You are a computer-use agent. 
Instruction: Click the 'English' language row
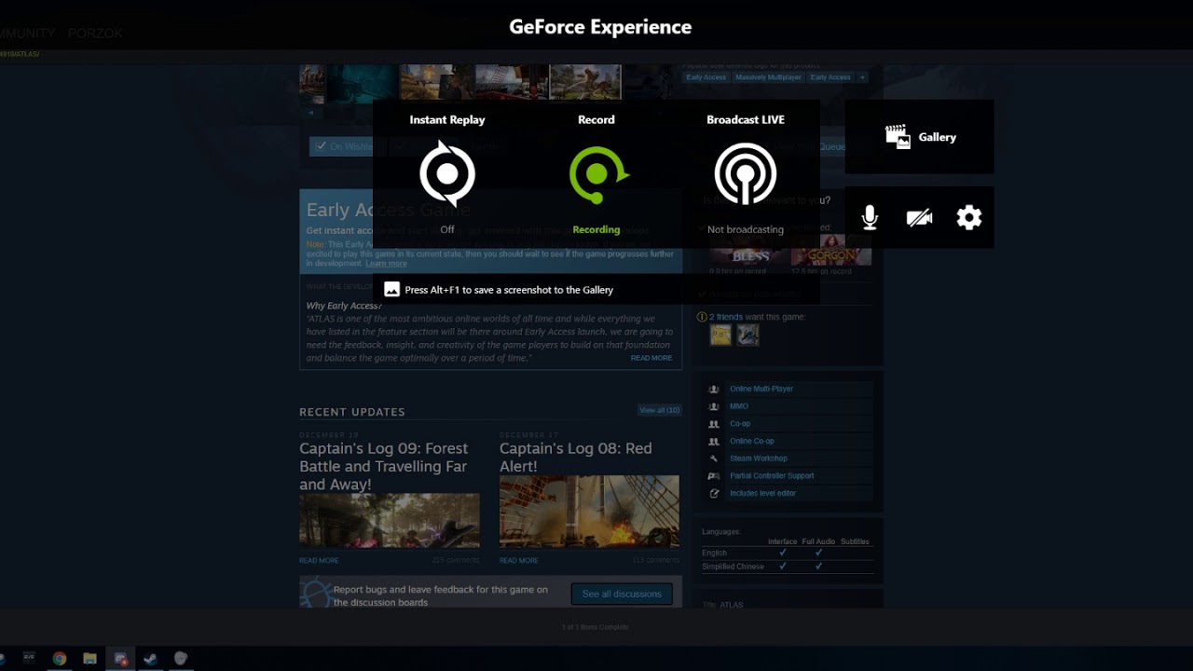pyautogui.click(x=788, y=553)
